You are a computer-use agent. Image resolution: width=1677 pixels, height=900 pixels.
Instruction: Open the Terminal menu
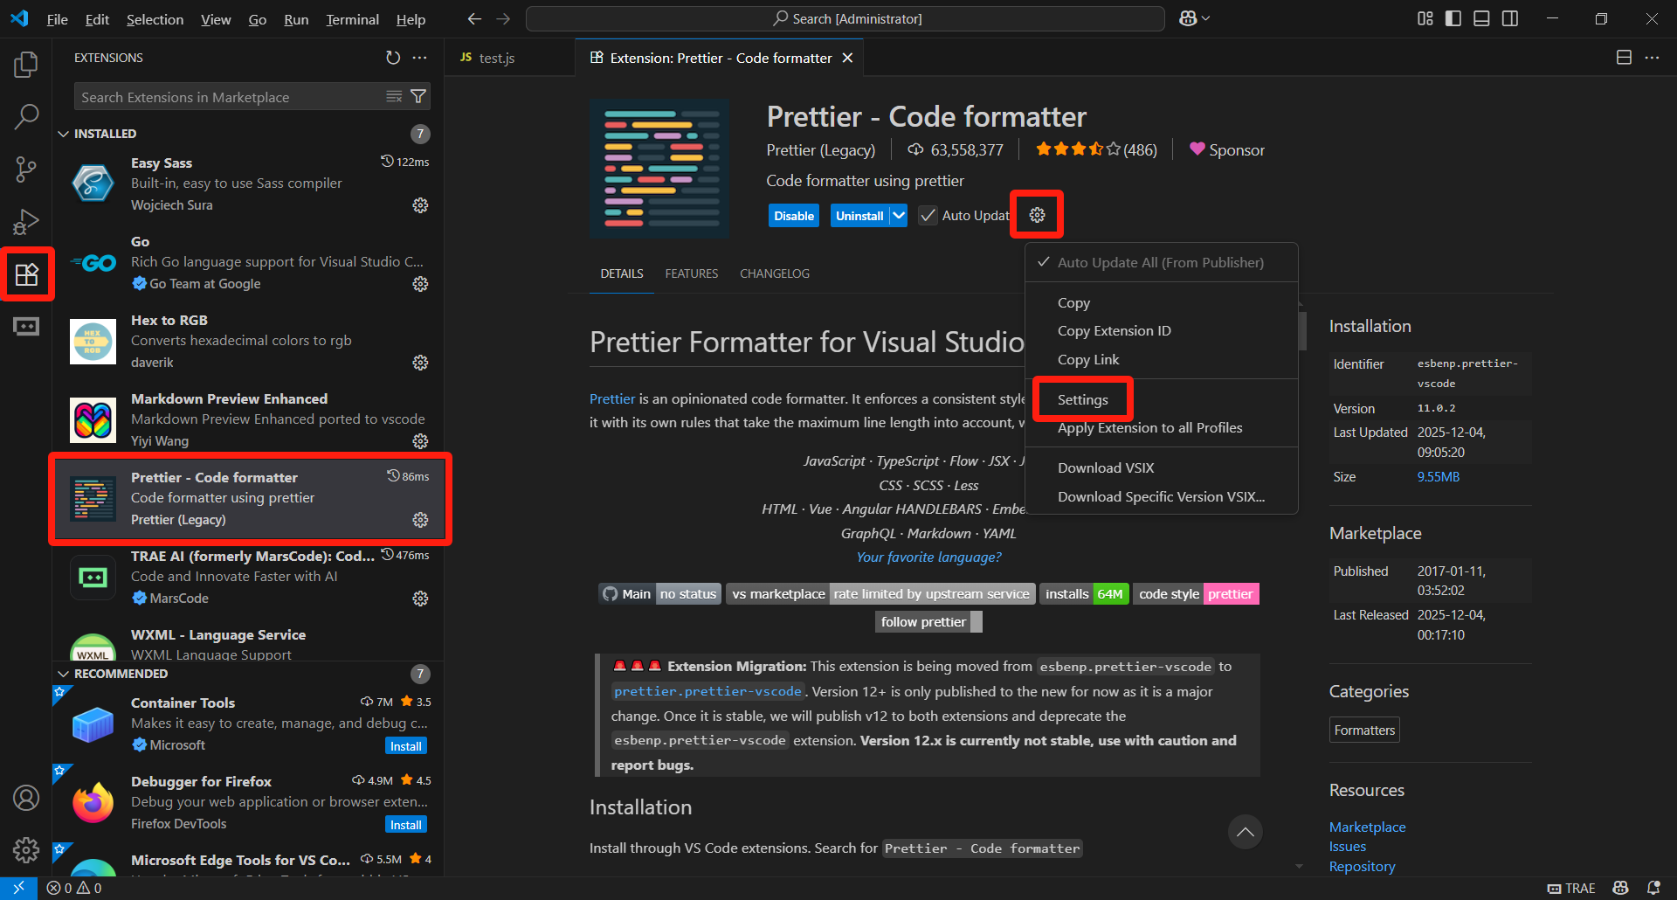(x=352, y=19)
